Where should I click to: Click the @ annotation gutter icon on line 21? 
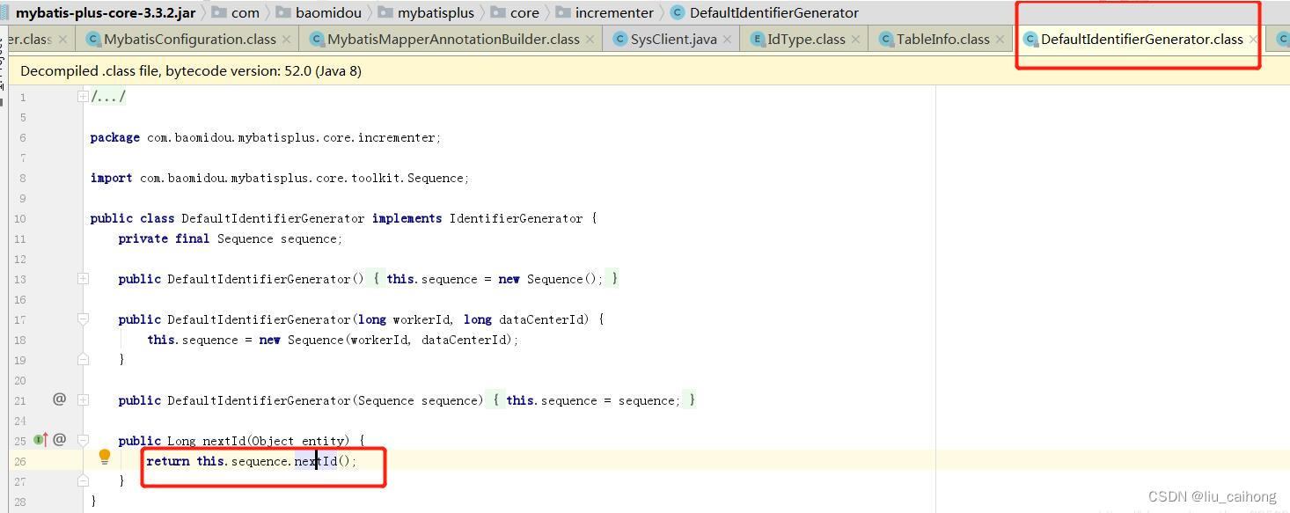tap(59, 399)
